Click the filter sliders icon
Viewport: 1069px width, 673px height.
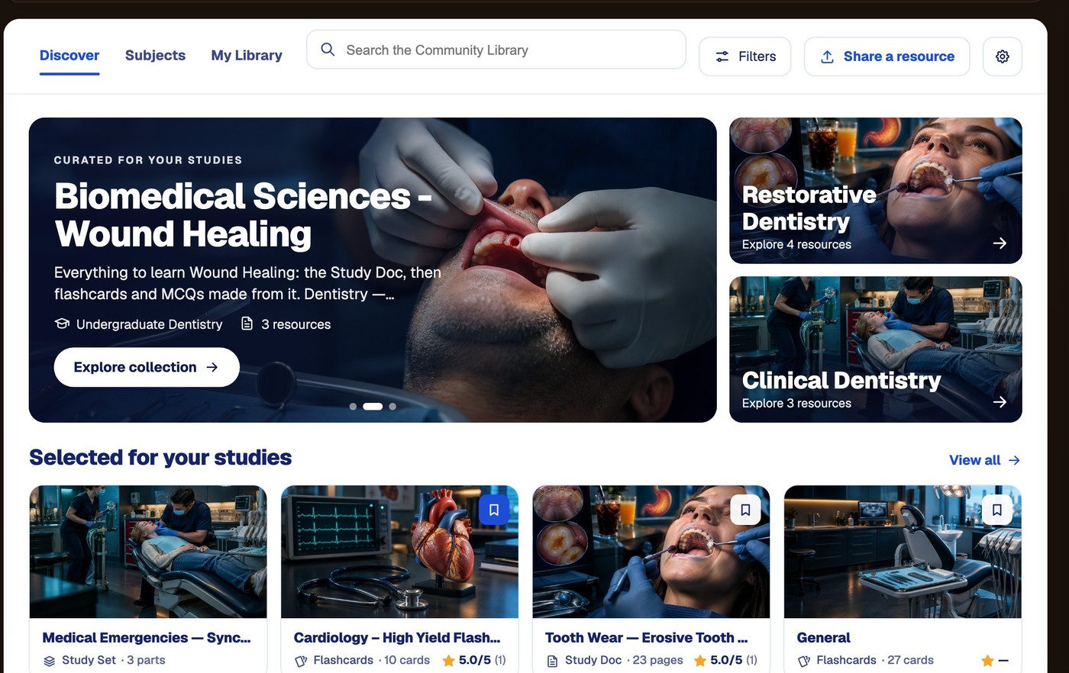(722, 56)
